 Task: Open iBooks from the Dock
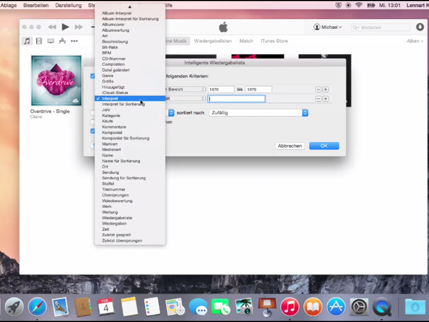313,306
